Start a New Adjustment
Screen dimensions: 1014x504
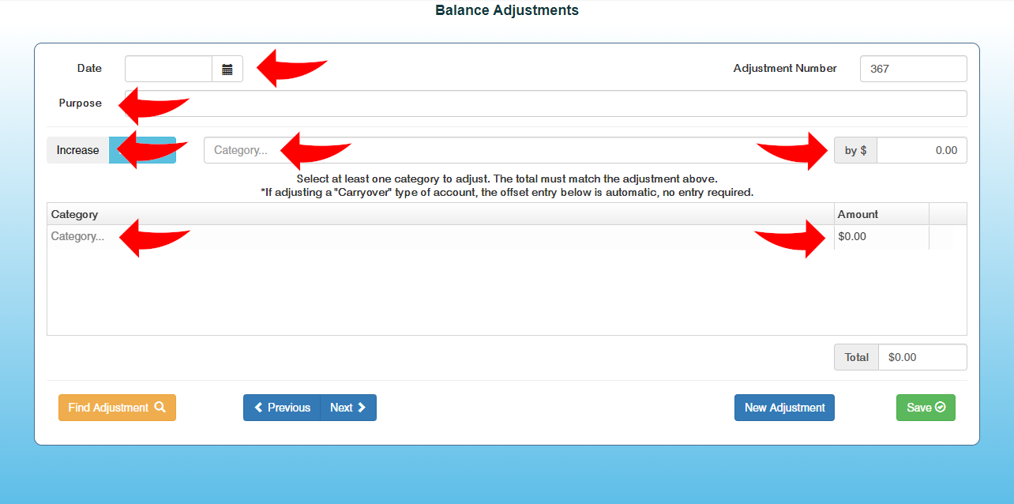click(x=784, y=408)
